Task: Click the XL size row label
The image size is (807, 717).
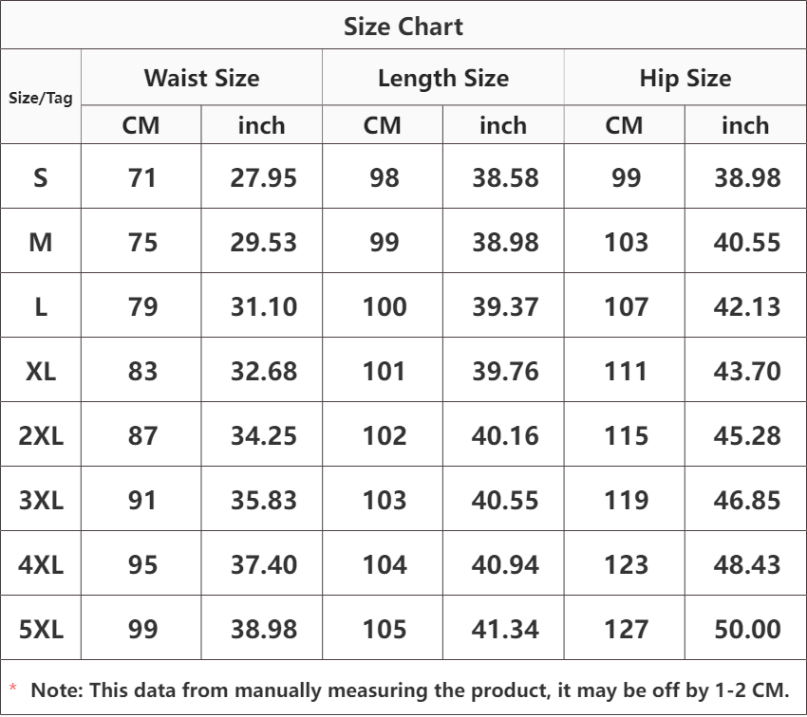Action: (x=41, y=371)
